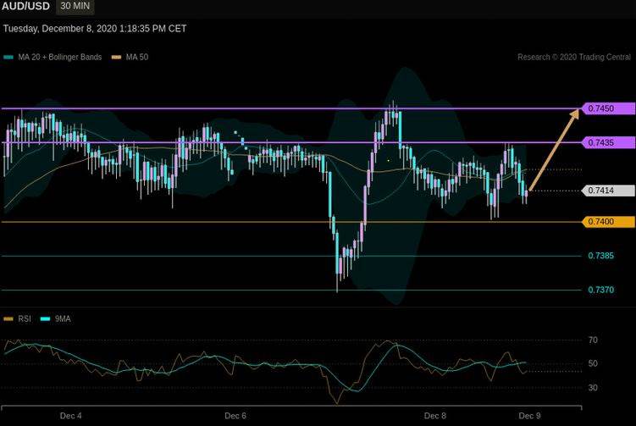Click the Research © 2020 Trading Central credit
636x426 pixels.
pos(574,58)
